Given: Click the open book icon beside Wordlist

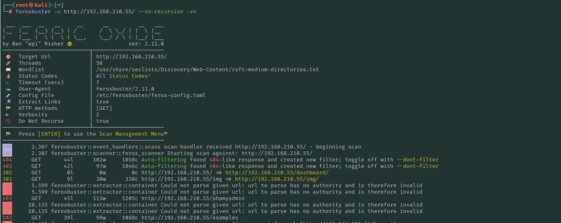Looking at the screenshot, I should pos(8,70).
